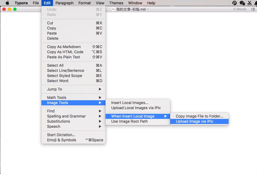Select Copy As HTML Code
The height and width of the screenshot is (174, 257).
pos(73,52)
